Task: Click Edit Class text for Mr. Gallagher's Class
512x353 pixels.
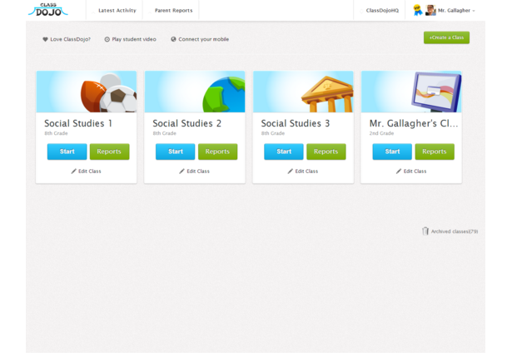Action: [415, 172]
